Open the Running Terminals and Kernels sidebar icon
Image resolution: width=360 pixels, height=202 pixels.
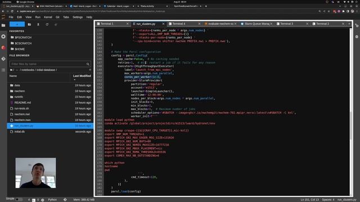coord(3,36)
